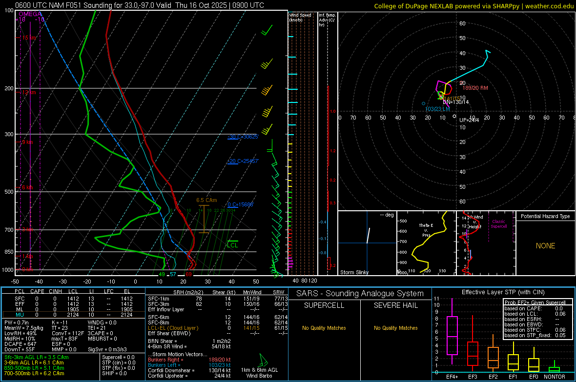Image resolution: width=576 pixels, height=382 pixels.
Task: Click No Quality Matches under SEVERE HAIL
Action: [395, 328]
